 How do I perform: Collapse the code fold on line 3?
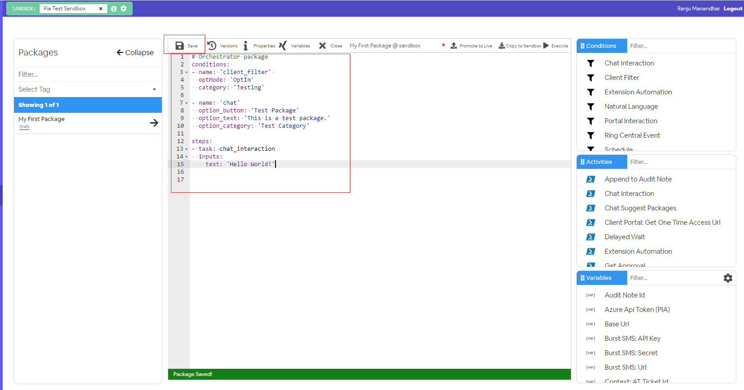point(186,72)
